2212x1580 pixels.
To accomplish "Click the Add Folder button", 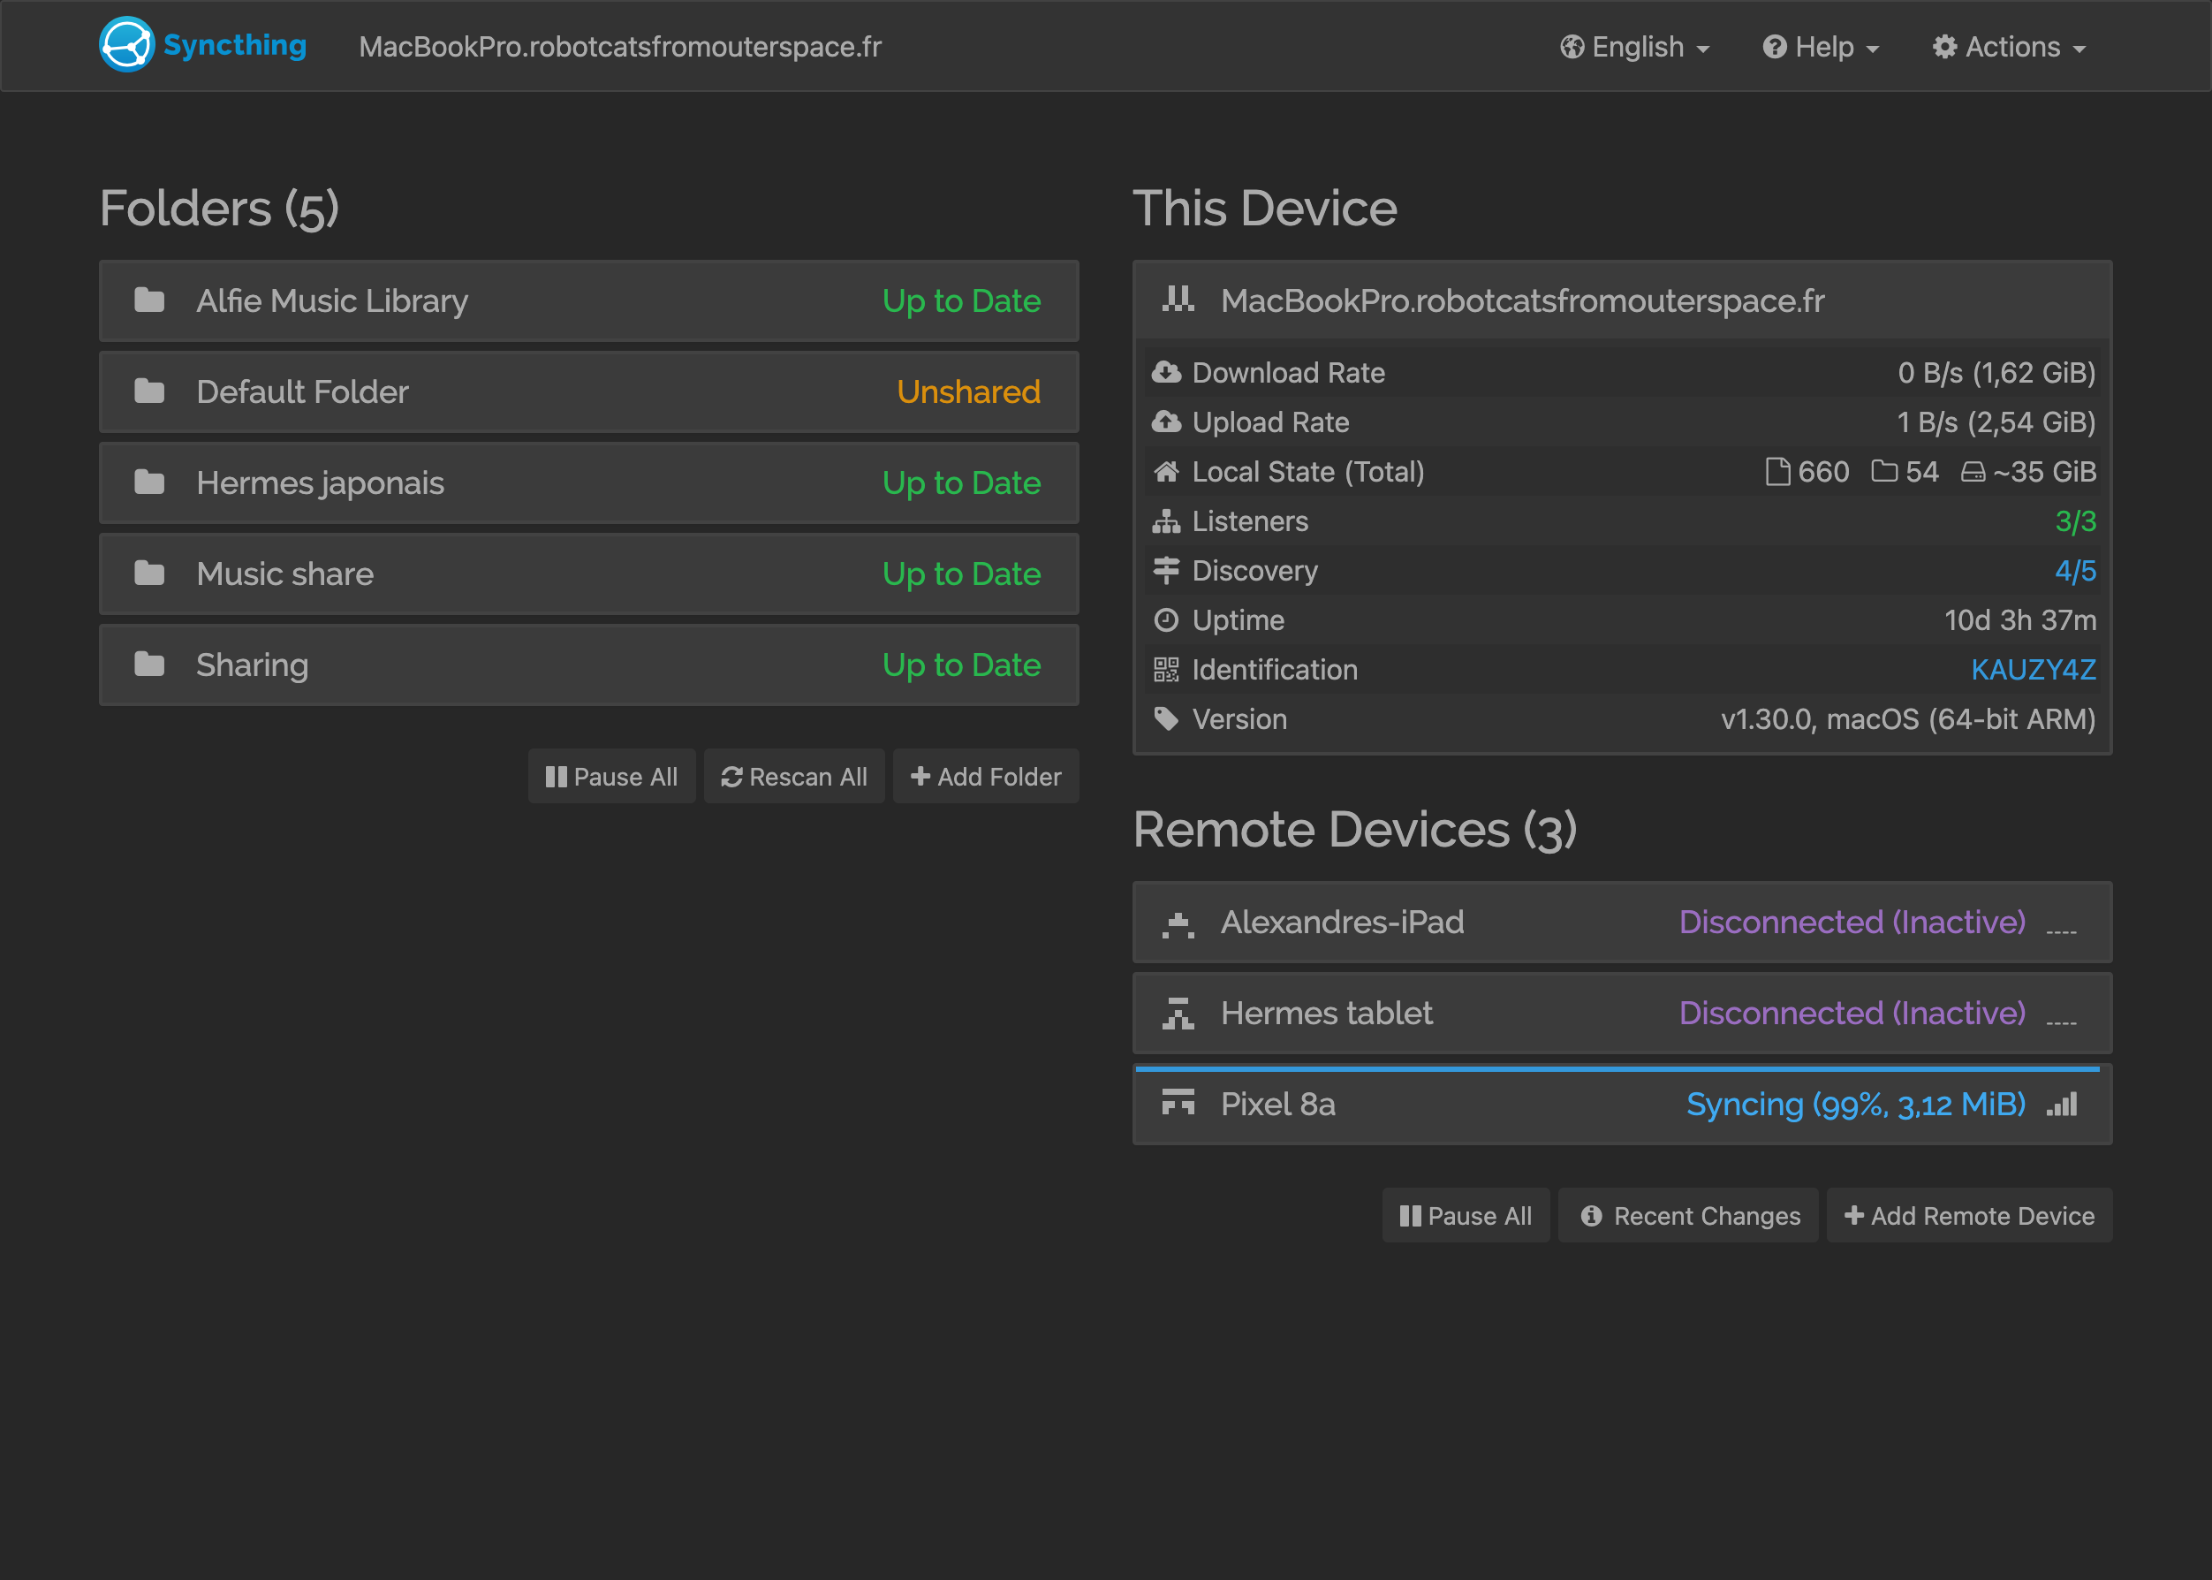I will (986, 777).
